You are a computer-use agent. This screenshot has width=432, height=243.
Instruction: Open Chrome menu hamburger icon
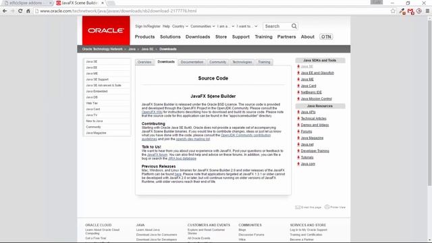(427, 11)
